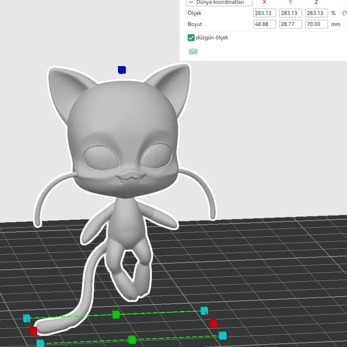347x347 pixels.
Task: Uncheck the düzgün ölçek checkbox
Action: point(191,38)
